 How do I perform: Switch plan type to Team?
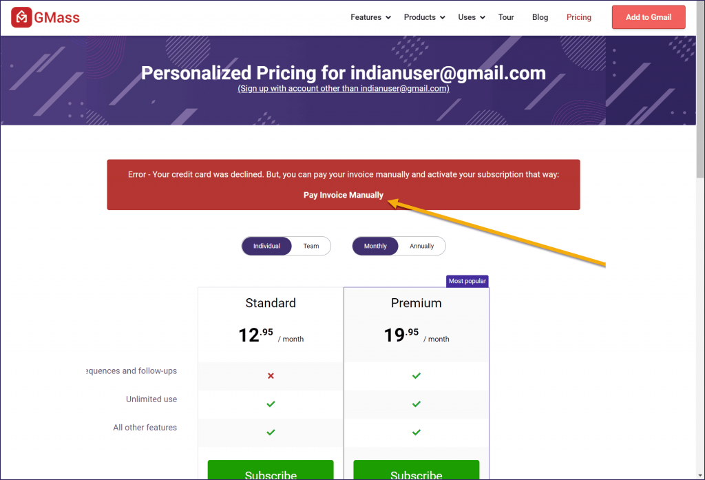click(x=311, y=246)
